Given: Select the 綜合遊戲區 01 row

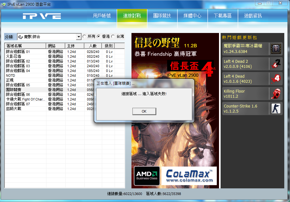Looking at the screenshot, I should point(65,52).
